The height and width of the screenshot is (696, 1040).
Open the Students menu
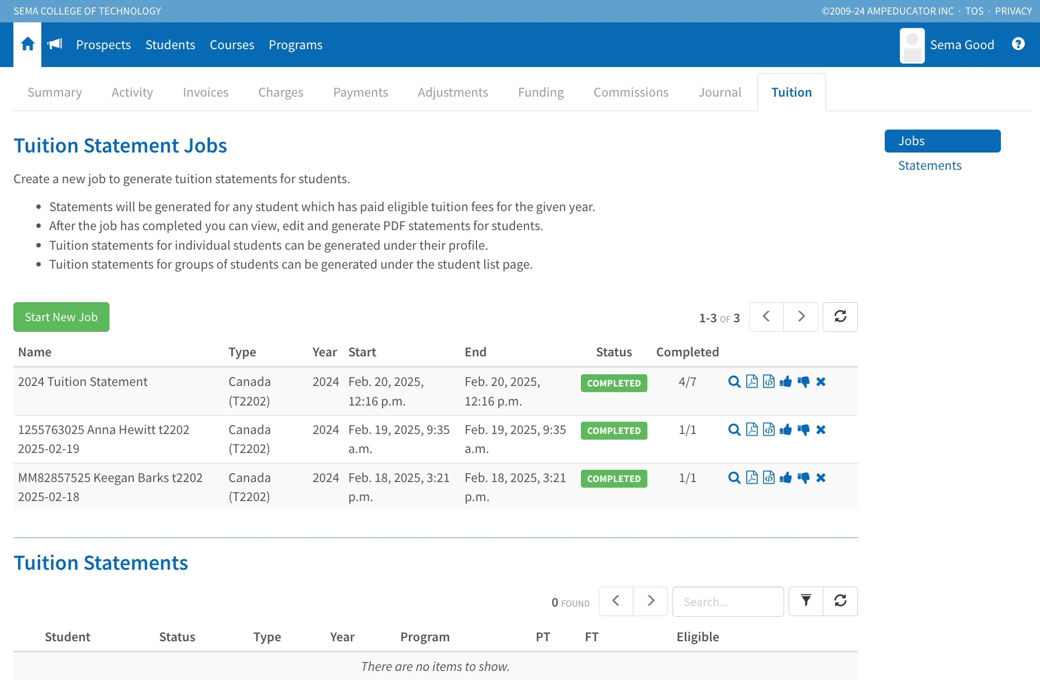click(x=170, y=45)
